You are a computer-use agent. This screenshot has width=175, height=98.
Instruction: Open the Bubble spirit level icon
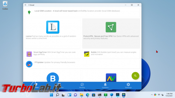click(x=87, y=54)
